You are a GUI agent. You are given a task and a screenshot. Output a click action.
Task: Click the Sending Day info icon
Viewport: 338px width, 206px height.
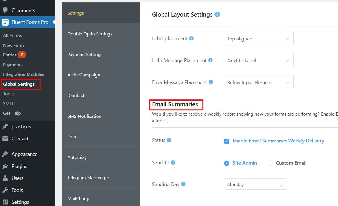(183, 184)
